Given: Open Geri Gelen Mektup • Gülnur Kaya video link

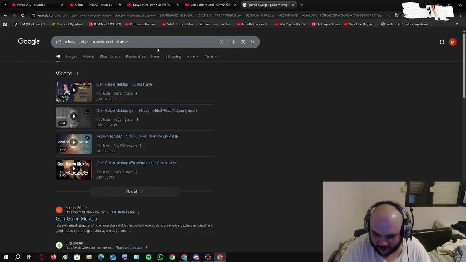Looking at the screenshot, I should click(x=124, y=84).
